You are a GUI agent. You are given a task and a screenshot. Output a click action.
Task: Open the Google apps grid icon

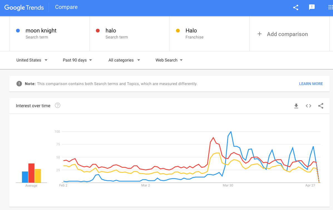[330, 7]
